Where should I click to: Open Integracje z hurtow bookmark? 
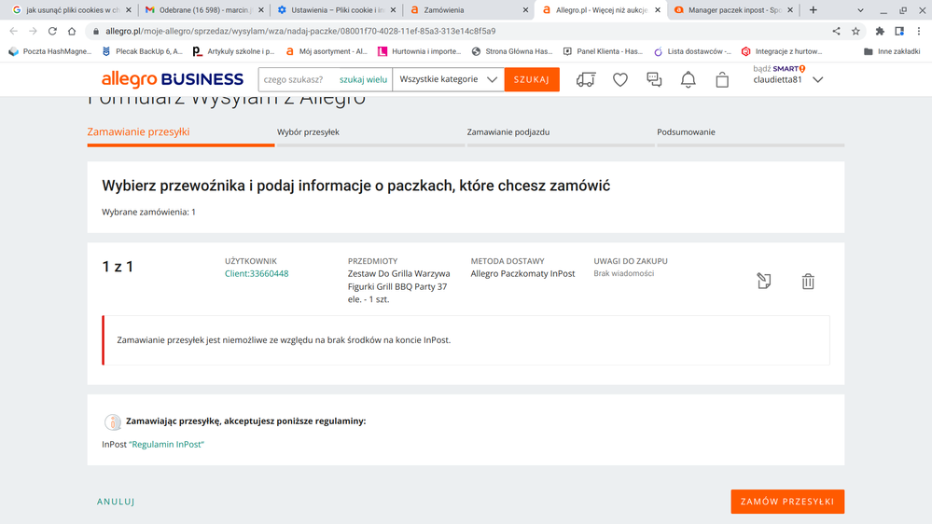pos(782,51)
